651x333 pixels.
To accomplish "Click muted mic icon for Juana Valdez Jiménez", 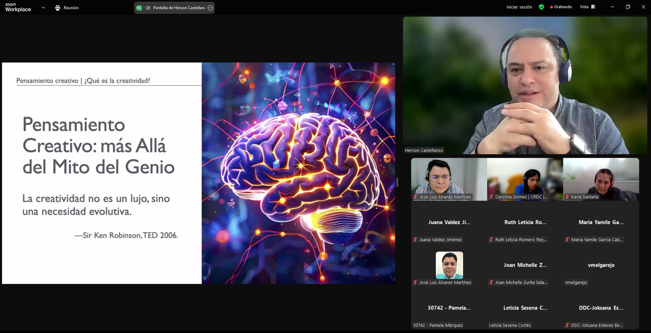I will (x=415, y=240).
